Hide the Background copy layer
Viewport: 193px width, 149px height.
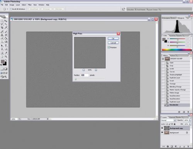(x=162, y=128)
